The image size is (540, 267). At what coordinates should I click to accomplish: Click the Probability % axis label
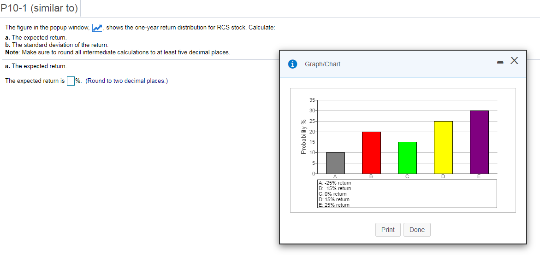[303, 136]
